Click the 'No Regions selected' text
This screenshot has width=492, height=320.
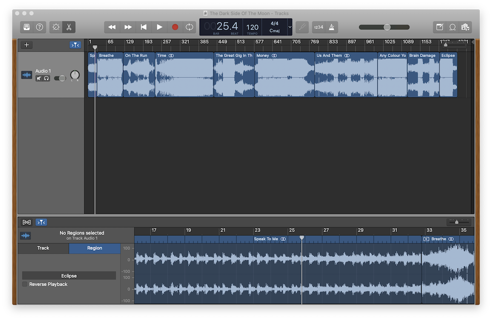[x=82, y=233]
